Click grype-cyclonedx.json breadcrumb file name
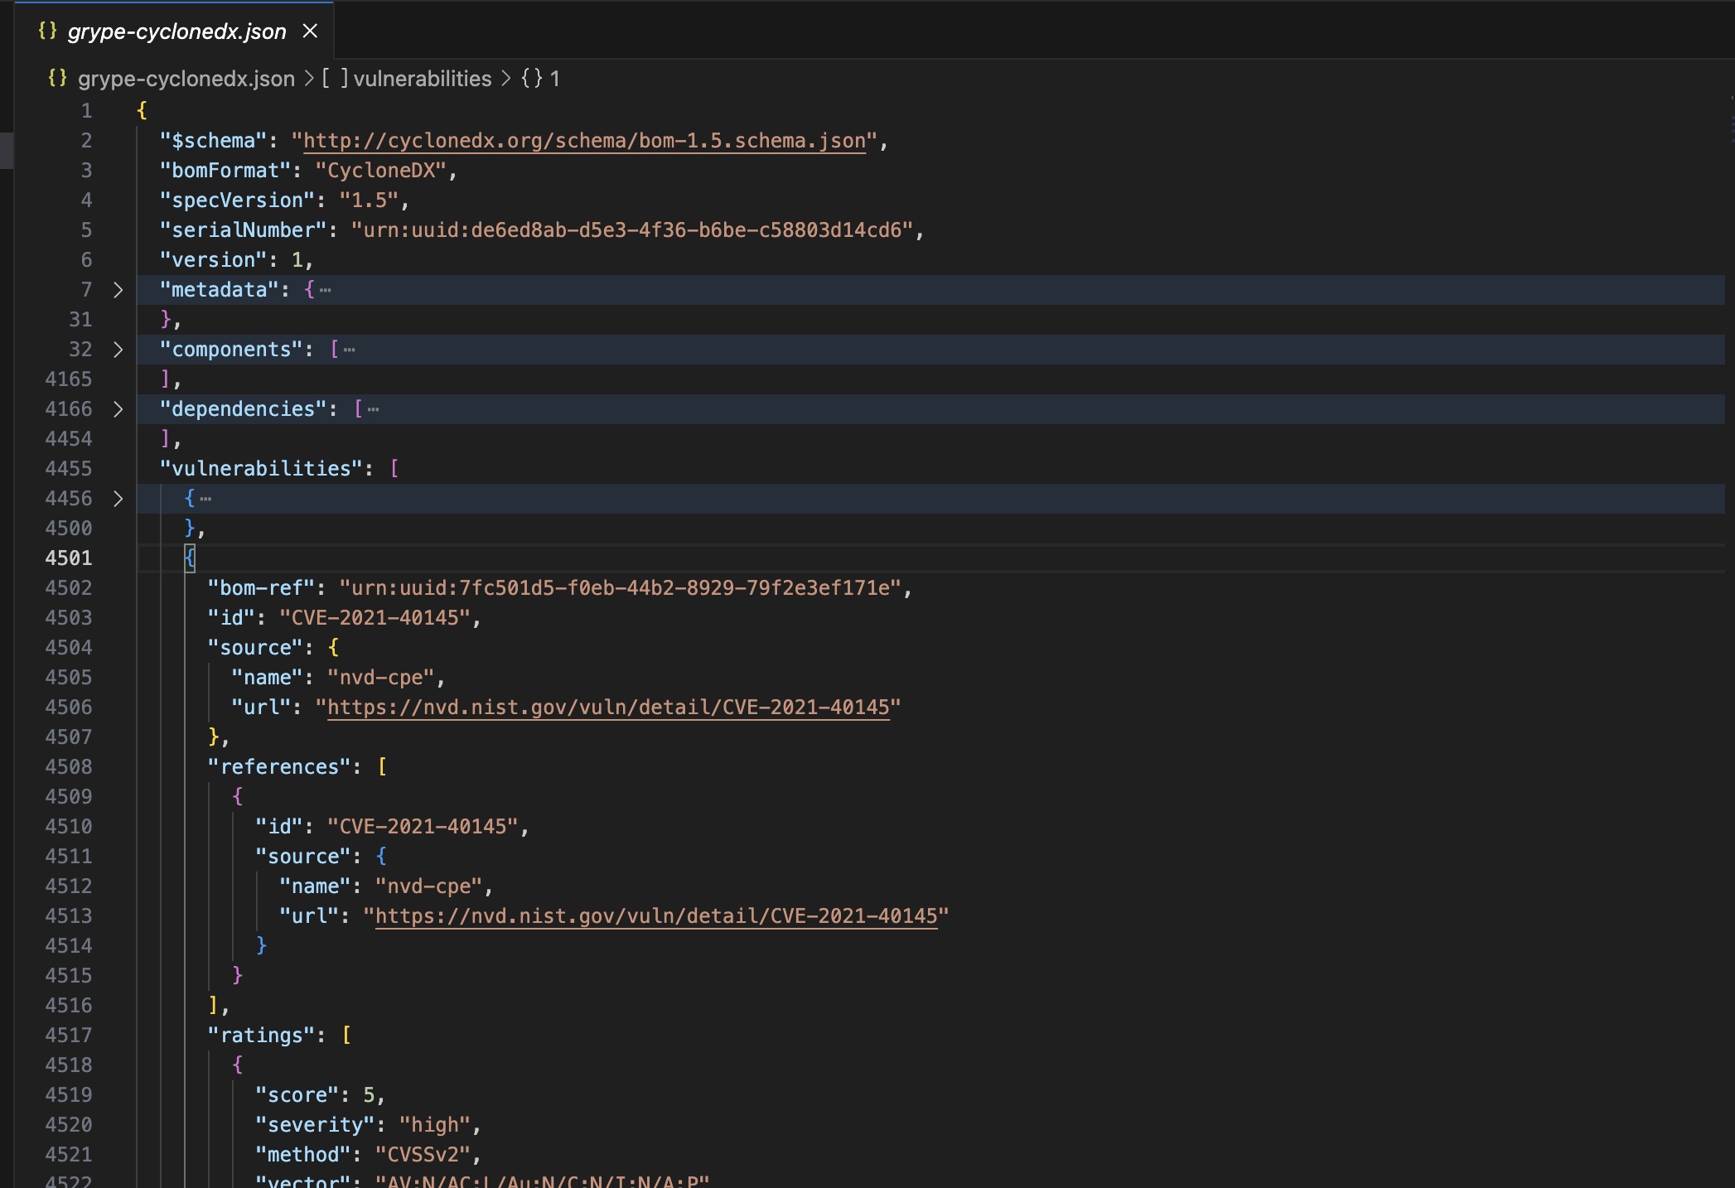1735x1188 pixels. (186, 79)
